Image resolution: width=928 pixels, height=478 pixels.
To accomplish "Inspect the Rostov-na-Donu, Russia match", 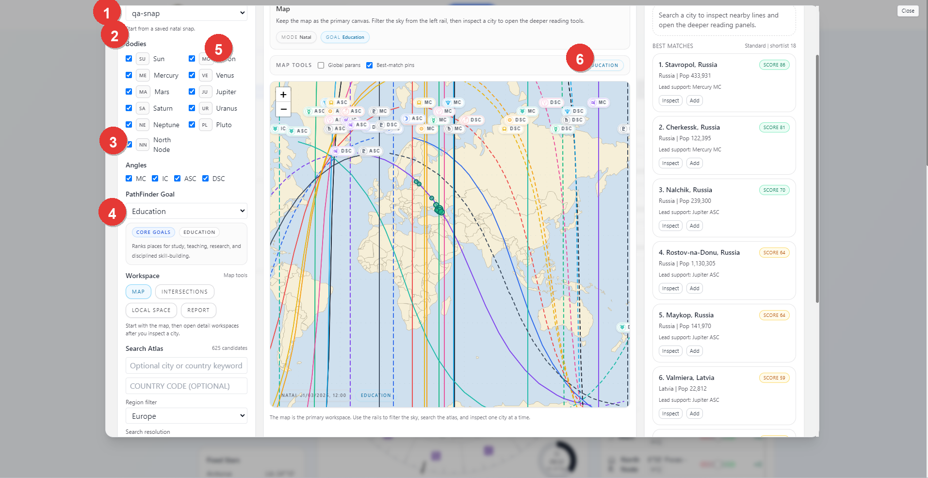I will coord(670,288).
